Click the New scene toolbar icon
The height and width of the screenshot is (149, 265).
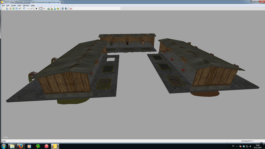[4, 9]
